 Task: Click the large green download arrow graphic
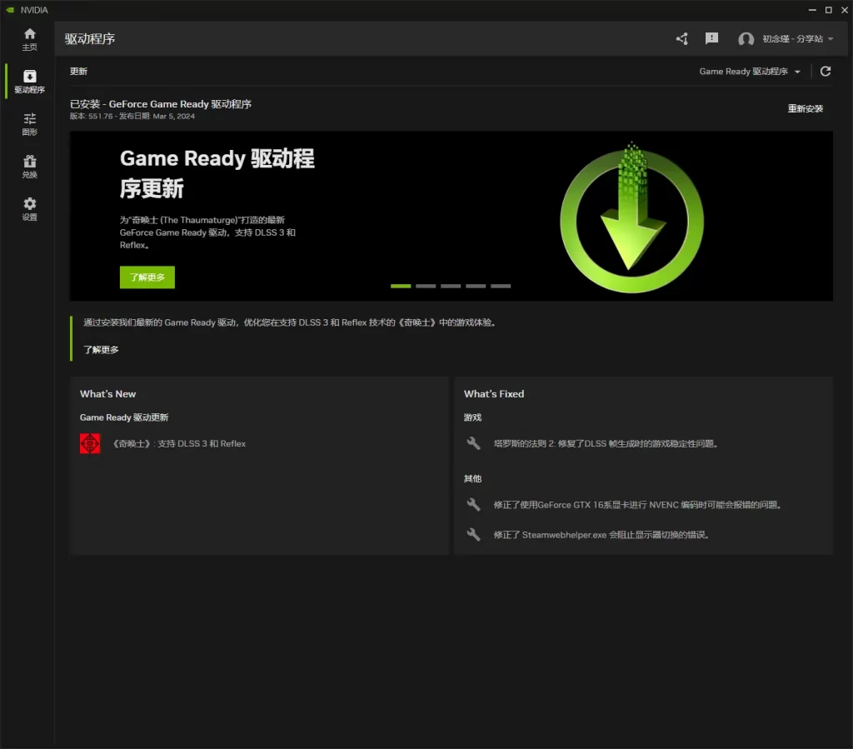[x=631, y=217]
